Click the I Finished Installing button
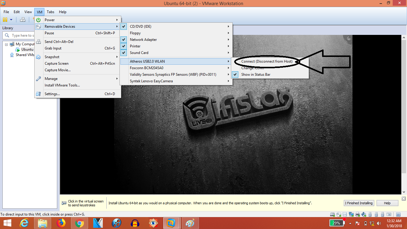The height and width of the screenshot is (229, 407). (x=359, y=203)
